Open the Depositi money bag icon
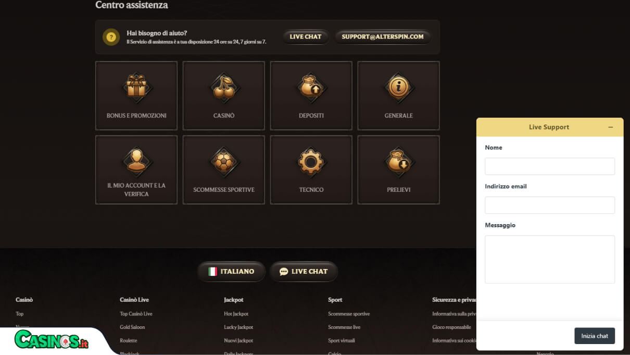Screen dimensions: 630x355 coord(311,87)
